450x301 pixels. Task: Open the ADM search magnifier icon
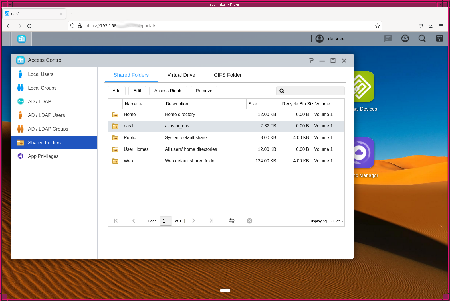422,38
